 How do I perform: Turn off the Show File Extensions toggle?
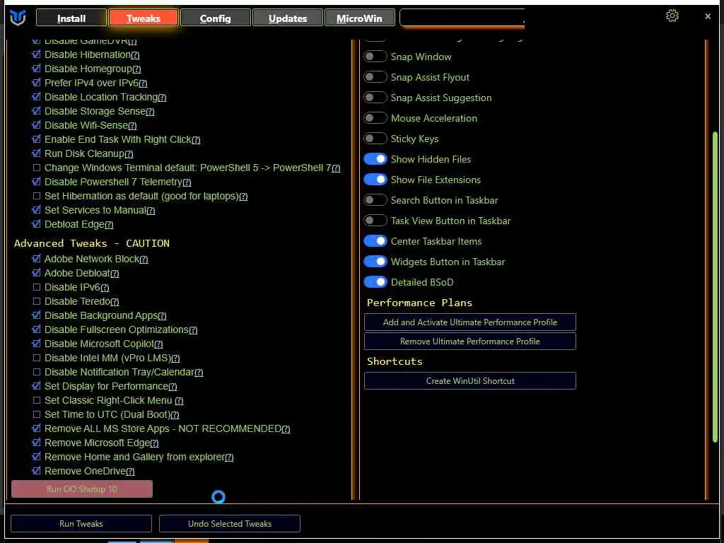coord(375,180)
